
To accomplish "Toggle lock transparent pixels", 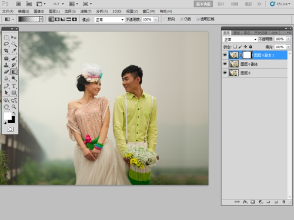I will (x=235, y=47).
